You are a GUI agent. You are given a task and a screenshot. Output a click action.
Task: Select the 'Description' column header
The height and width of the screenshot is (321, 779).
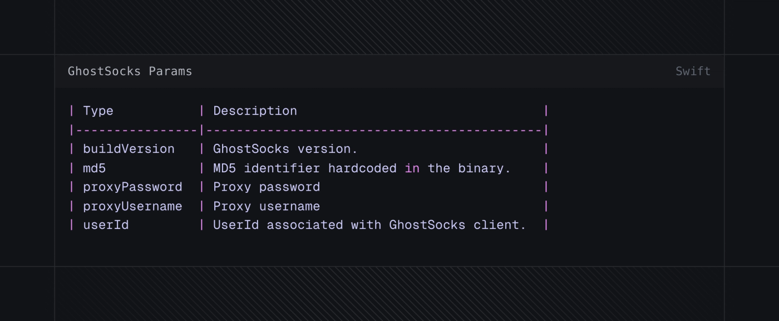click(255, 111)
